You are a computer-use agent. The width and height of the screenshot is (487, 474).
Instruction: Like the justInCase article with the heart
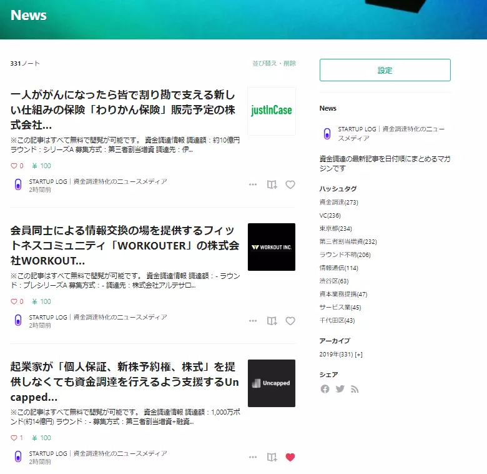pyautogui.click(x=290, y=184)
